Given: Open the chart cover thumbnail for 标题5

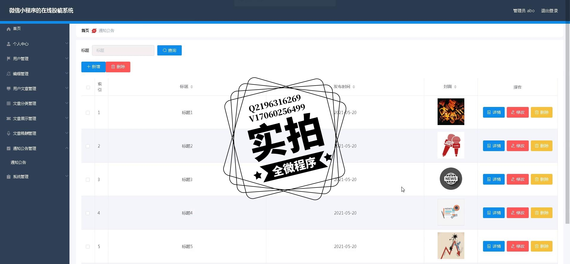Looking at the screenshot, I should click(x=451, y=246).
